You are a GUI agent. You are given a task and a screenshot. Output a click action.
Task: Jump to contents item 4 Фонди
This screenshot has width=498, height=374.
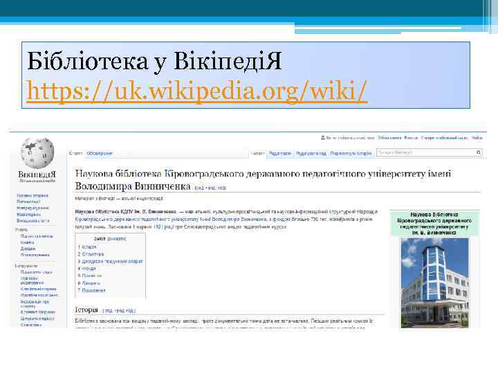tap(86, 269)
